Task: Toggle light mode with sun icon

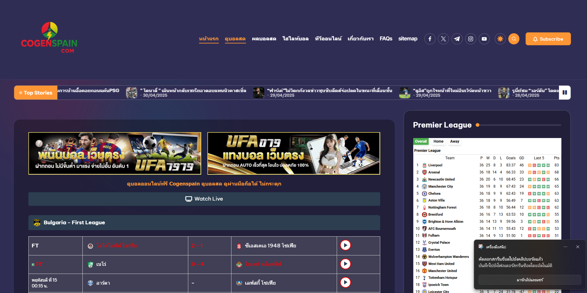Action: (500, 39)
